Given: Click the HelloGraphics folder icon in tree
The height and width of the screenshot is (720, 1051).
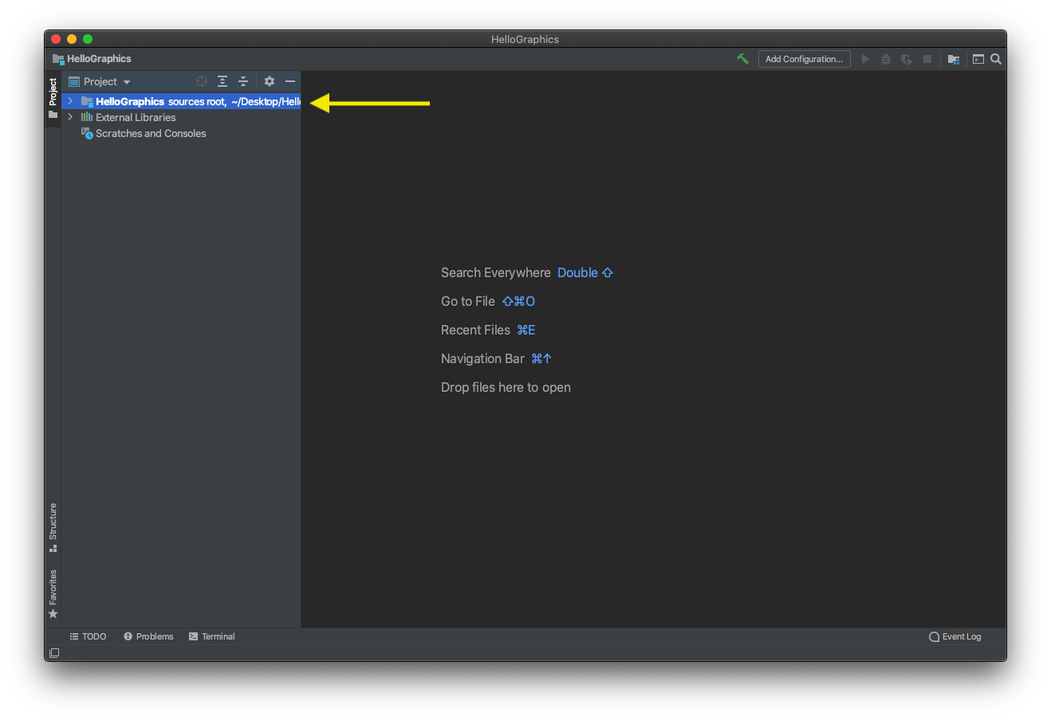Looking at the screenshot, I should (87, 101).
